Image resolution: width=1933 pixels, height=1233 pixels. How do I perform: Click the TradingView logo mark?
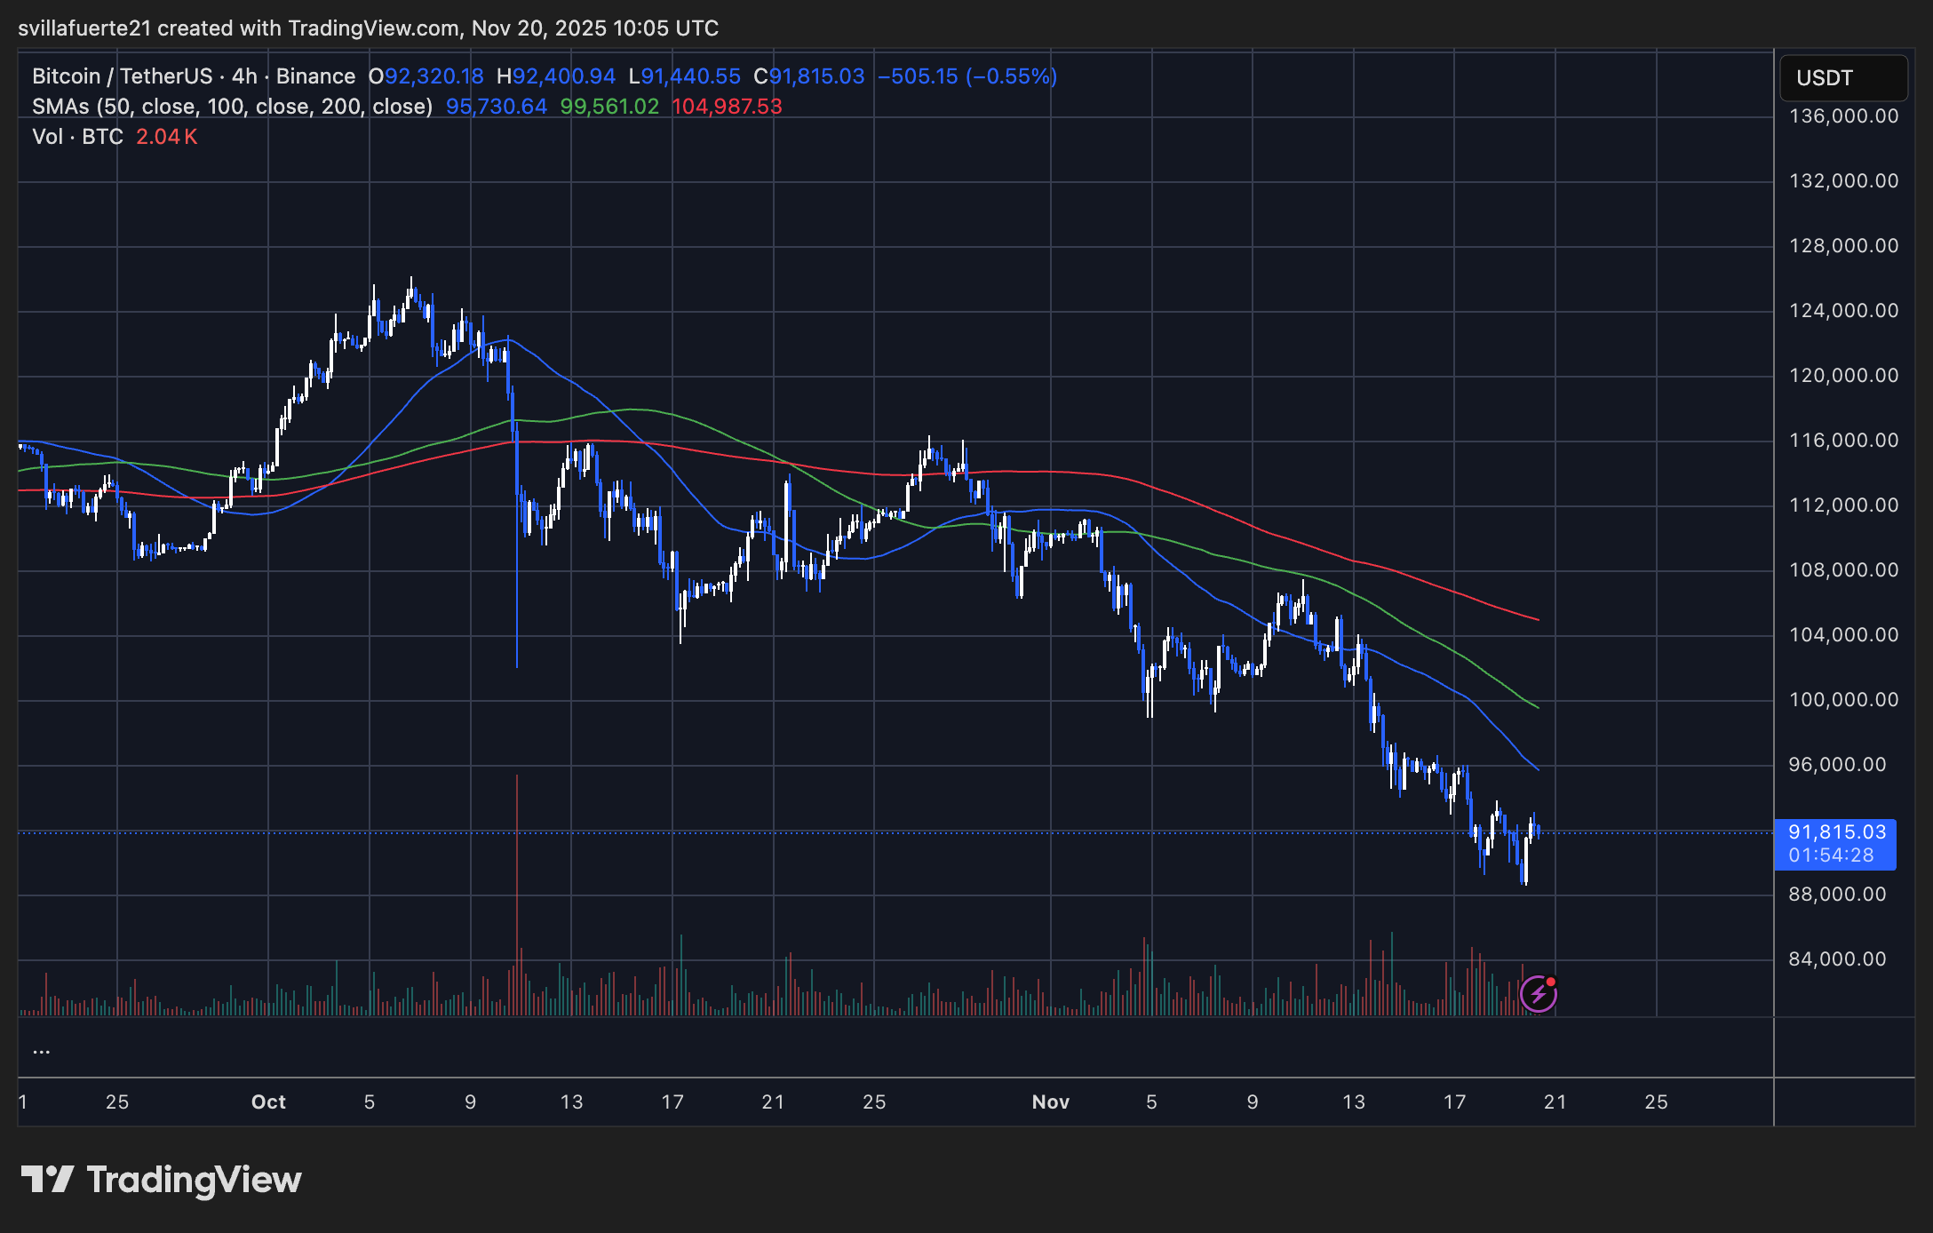click(x=47, y=1180)
